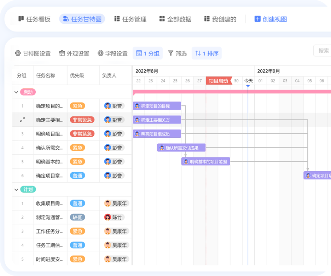Image resolution: width=331 pixels, height=276 pixels.
Task: Select the 我创建的 view
Action: pyautogui.click(x=220, y=19)
